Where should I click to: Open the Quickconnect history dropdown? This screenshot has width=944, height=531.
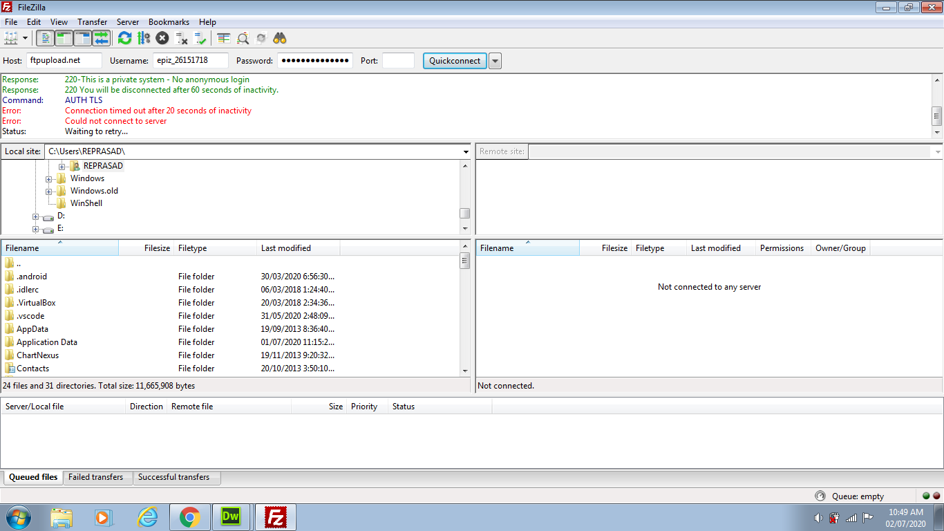pyautogui.click(x=495, y=61)
